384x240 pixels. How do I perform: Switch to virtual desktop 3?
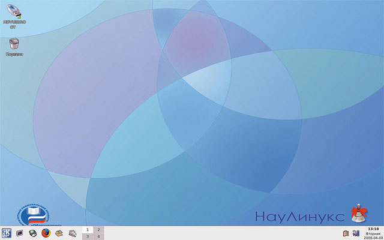coord(88,236)
